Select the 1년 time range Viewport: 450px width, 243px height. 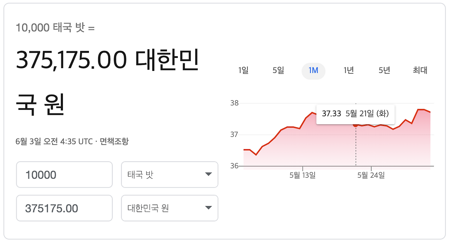coord(348,71)
